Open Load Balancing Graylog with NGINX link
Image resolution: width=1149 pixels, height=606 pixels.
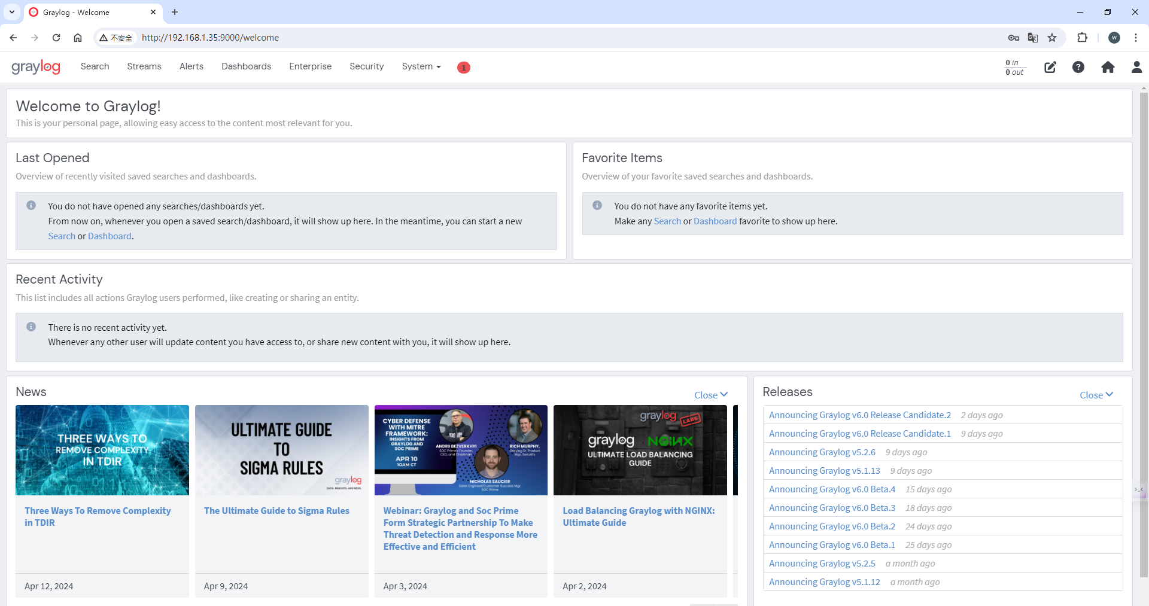point(639,516)
